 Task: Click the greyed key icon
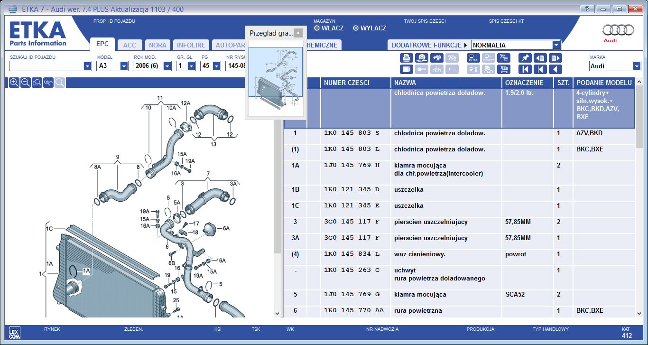click(x=422, y=69)
